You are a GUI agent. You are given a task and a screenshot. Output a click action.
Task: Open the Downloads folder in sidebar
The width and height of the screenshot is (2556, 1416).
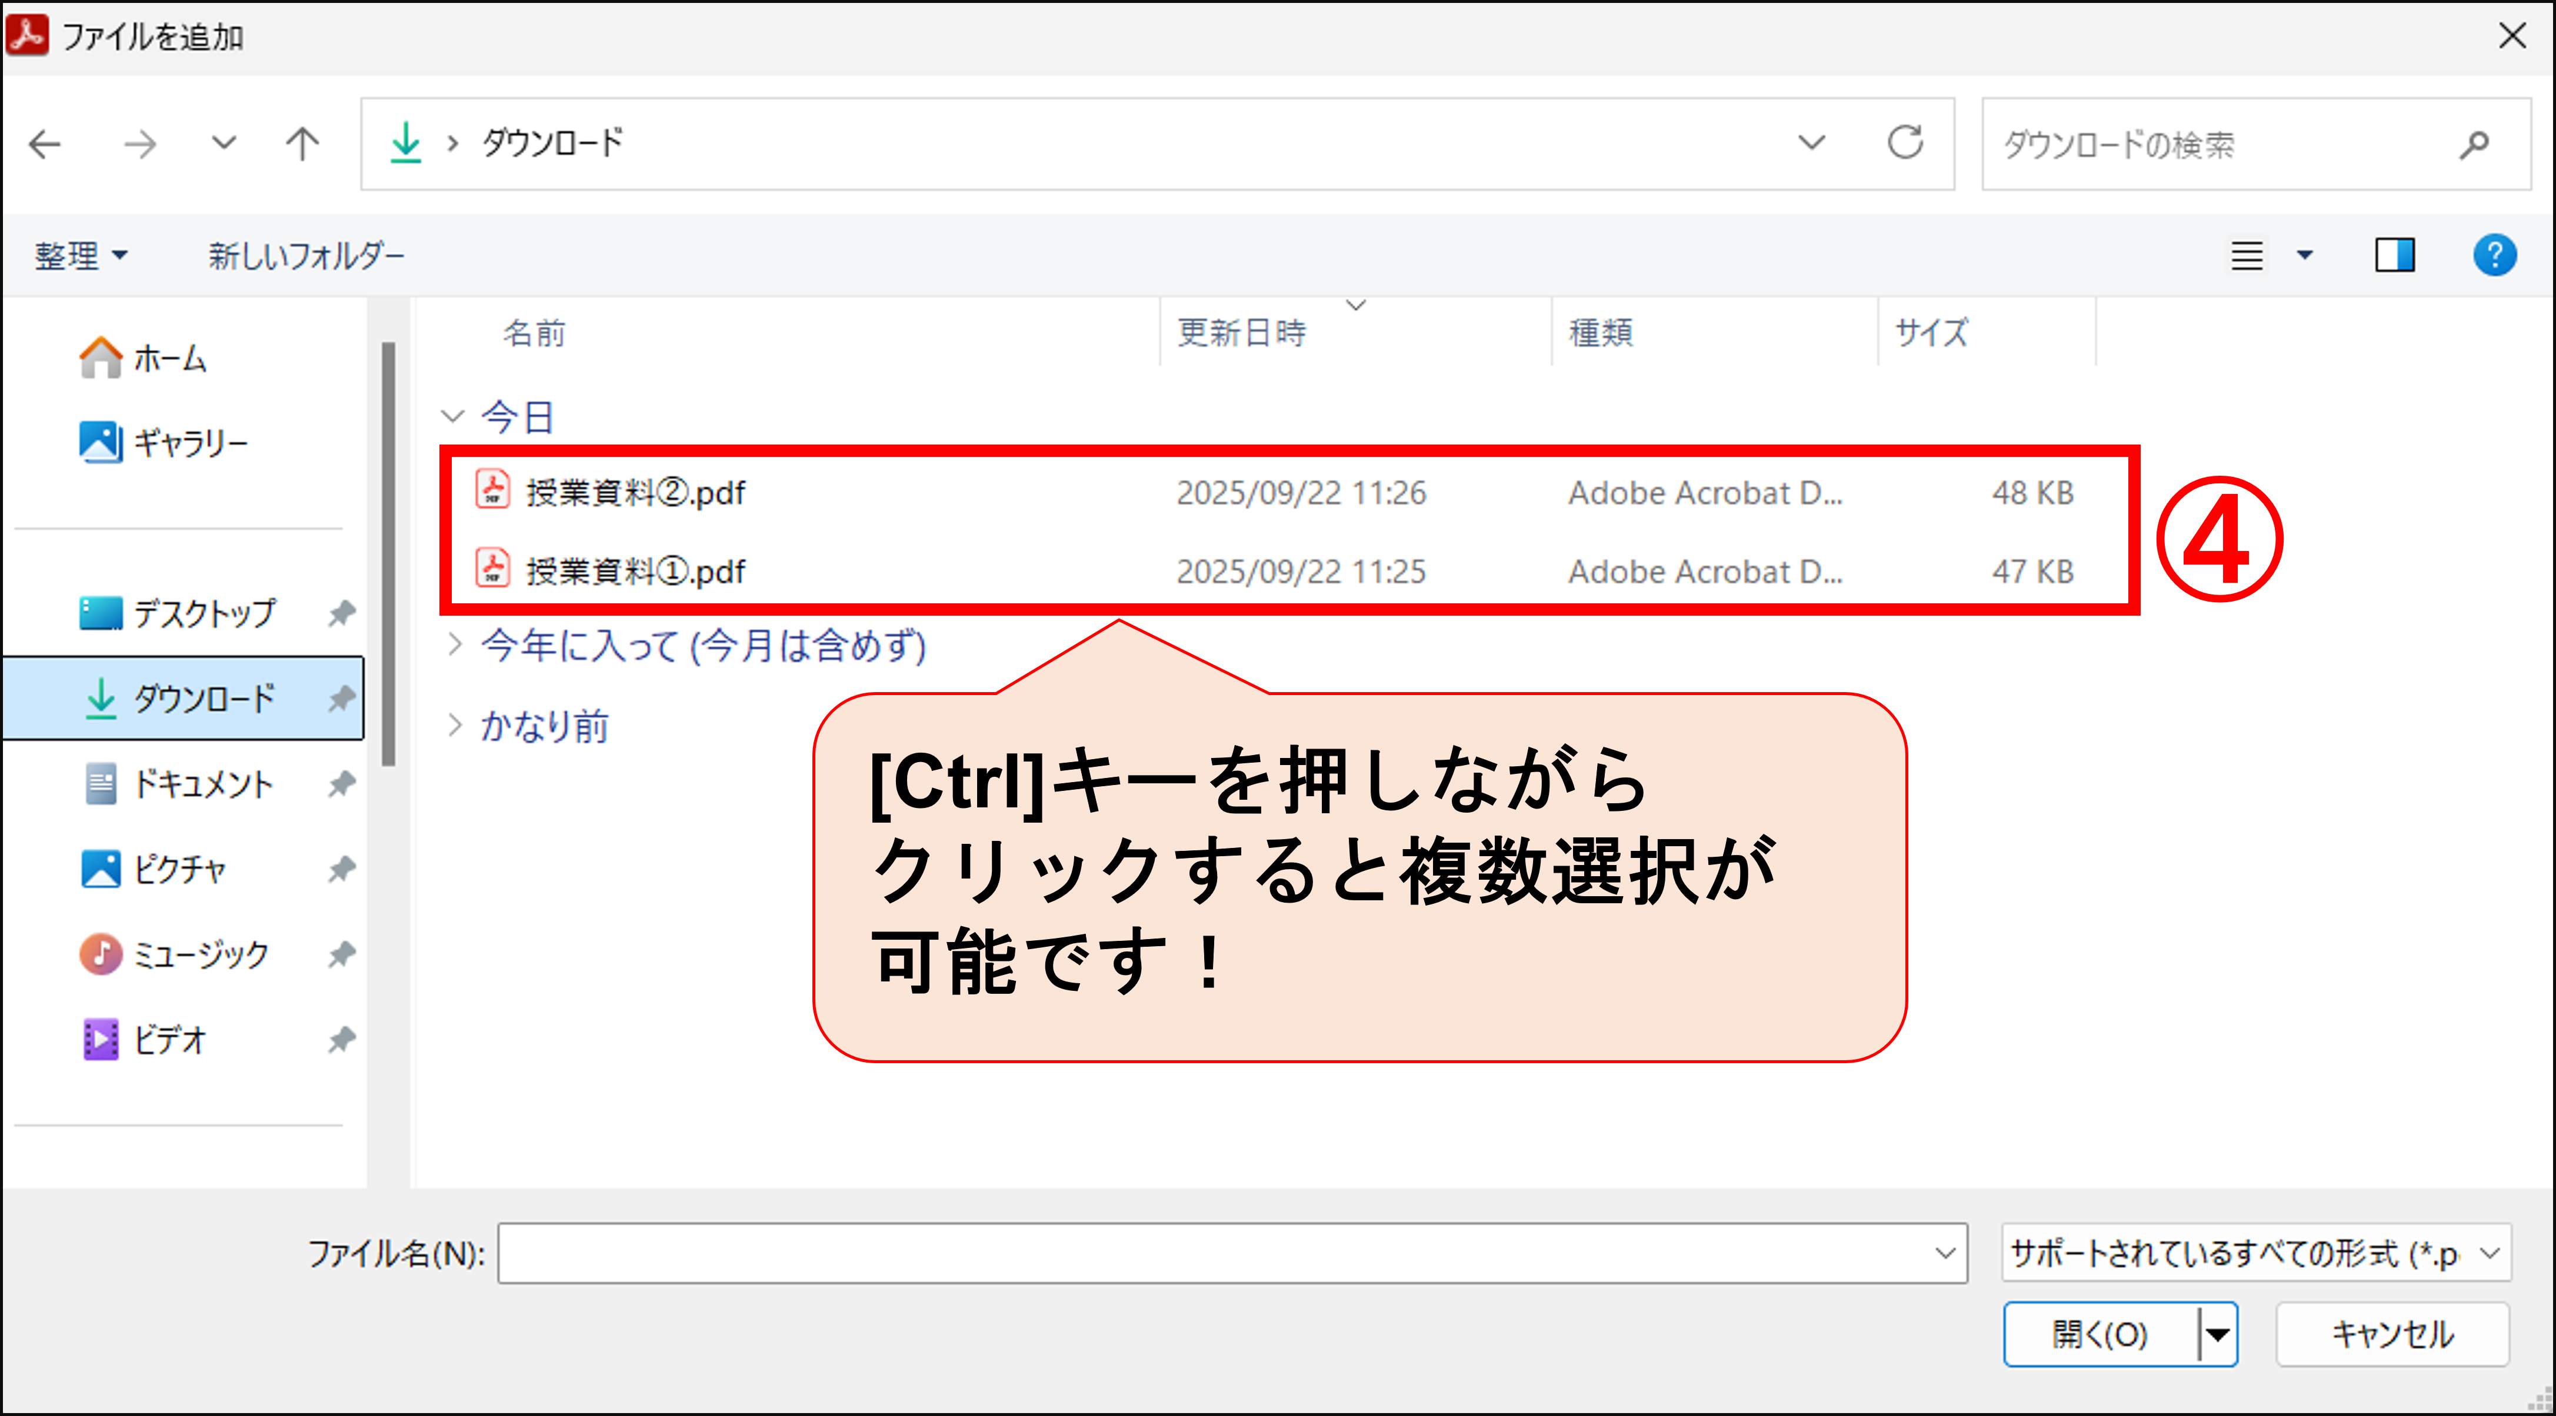pos(206,698)
